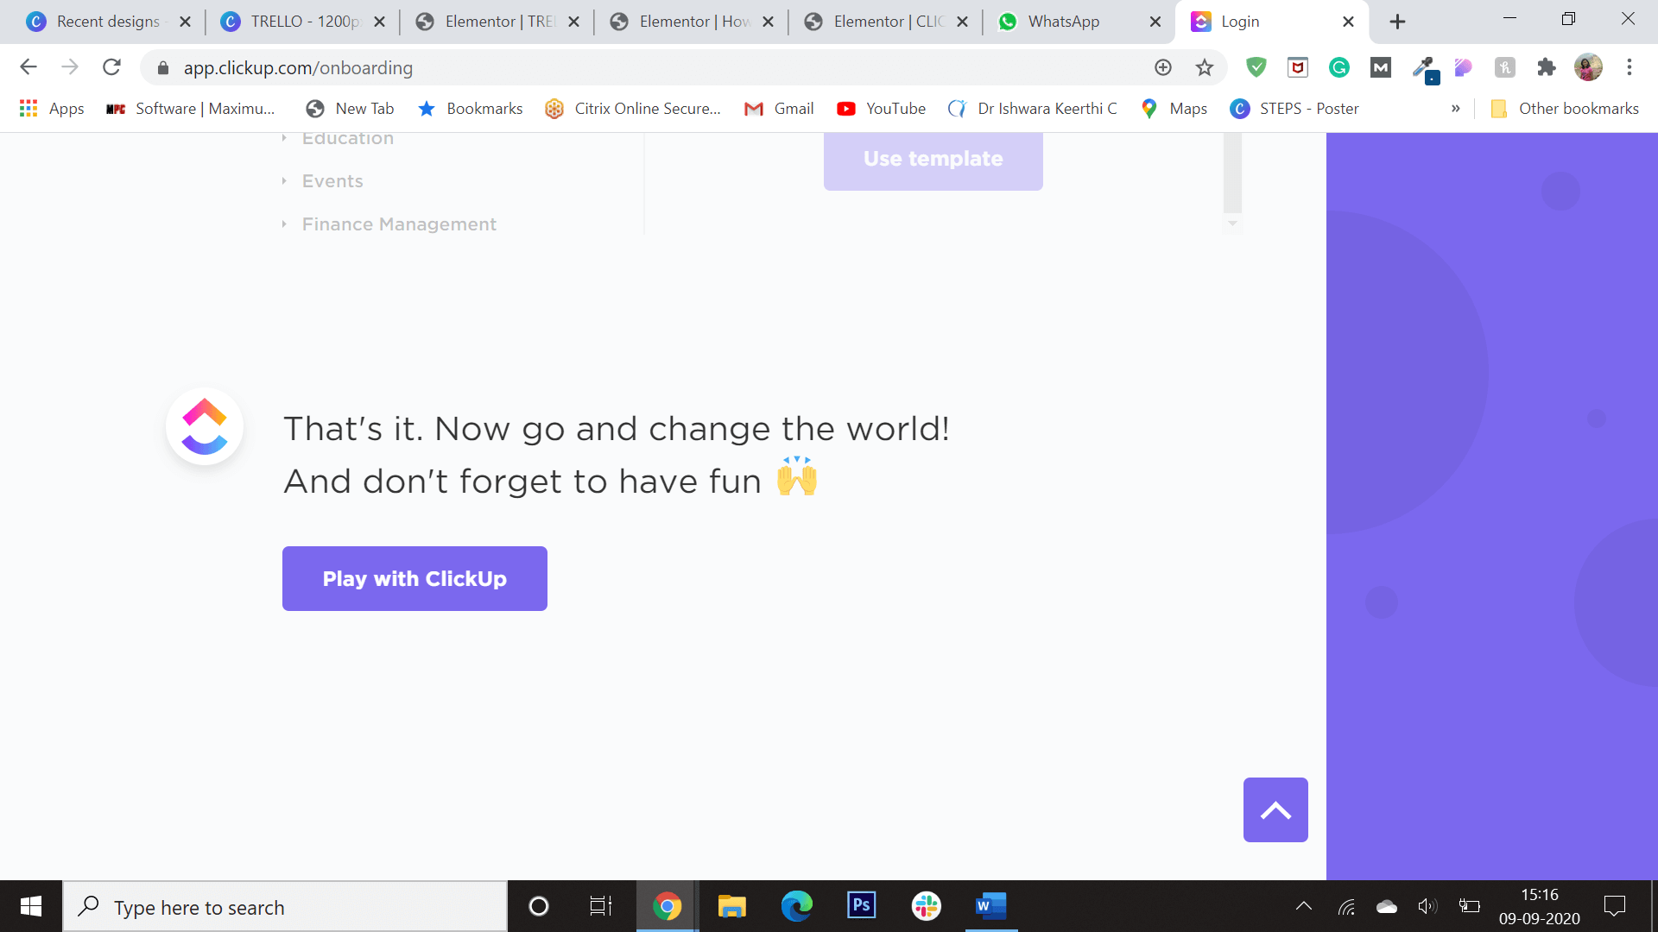Click the Windows Start button
This screenshot has width=1658, height=932.
tap(31, 906)
